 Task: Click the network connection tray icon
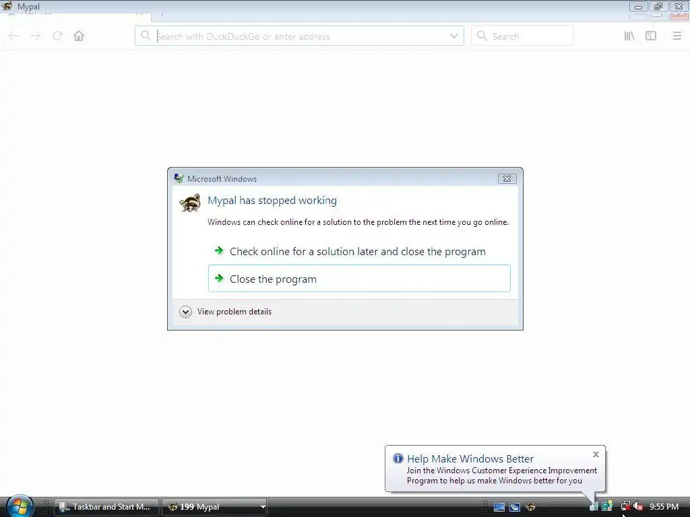tap(625, 506)
